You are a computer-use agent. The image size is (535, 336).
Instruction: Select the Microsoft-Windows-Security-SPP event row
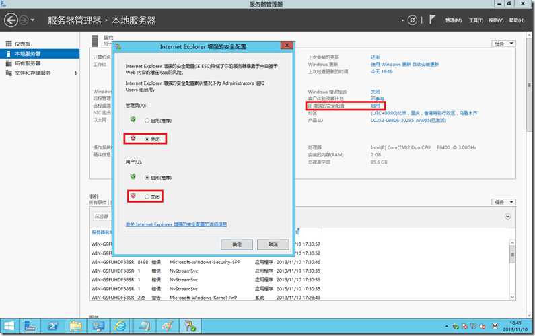(x=206, y=262)
